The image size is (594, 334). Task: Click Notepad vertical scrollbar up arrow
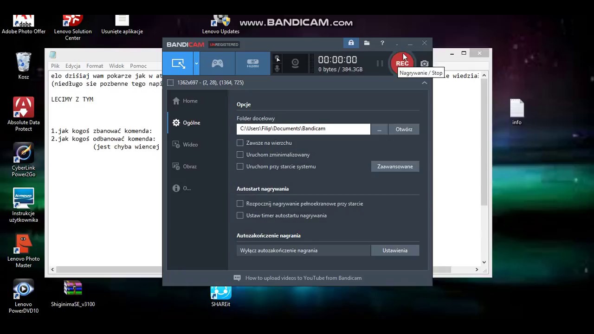(484, 75)
